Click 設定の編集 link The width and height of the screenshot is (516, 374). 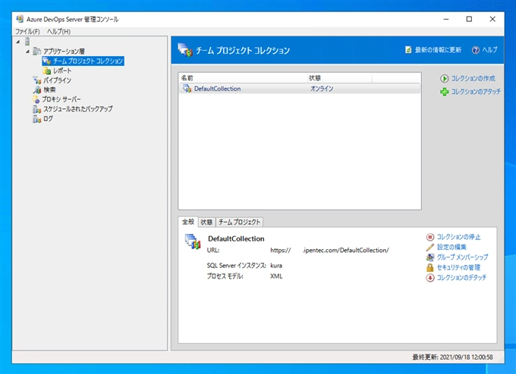click(x=451, y=247)
